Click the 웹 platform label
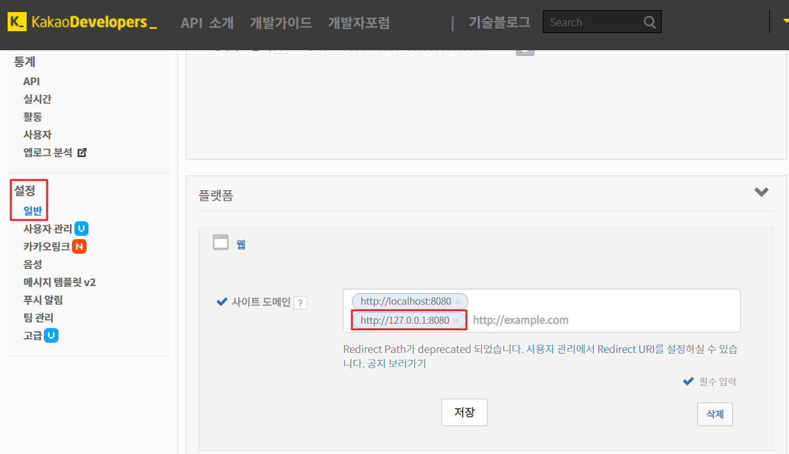Screen dimensions: 789x454 coord(241,244)
